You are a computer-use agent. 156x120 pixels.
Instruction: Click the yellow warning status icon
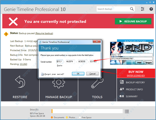pos(6,34)
